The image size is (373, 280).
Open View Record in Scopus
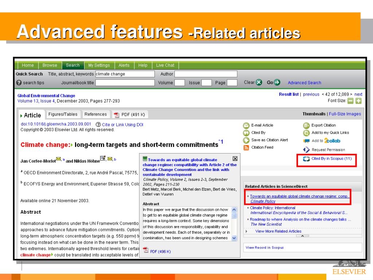tap(264, 248)
